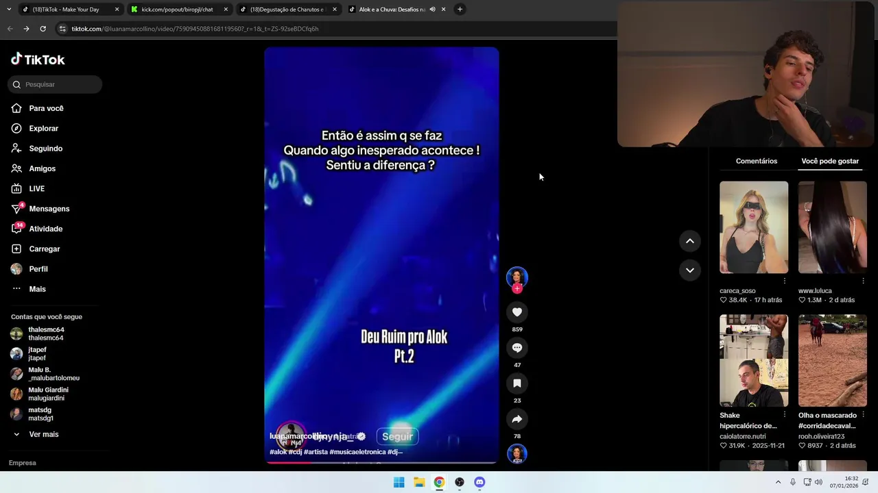Save the video with the bookmark icon
Screen dimensions: 878x493
pos(517,383)
